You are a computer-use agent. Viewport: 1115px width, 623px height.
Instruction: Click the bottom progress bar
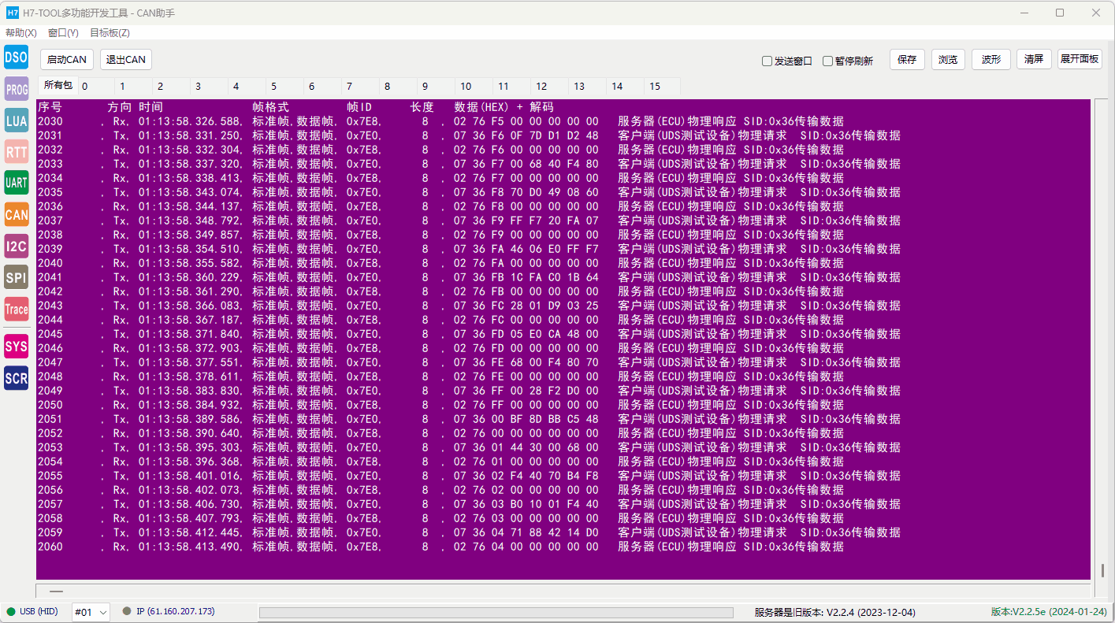click(496, 612)
